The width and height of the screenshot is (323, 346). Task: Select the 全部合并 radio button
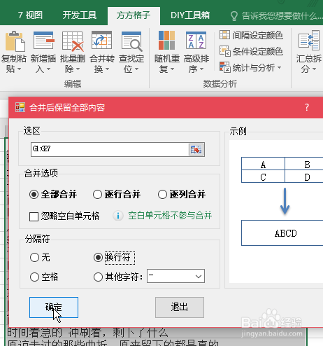[x=34, y=194]
